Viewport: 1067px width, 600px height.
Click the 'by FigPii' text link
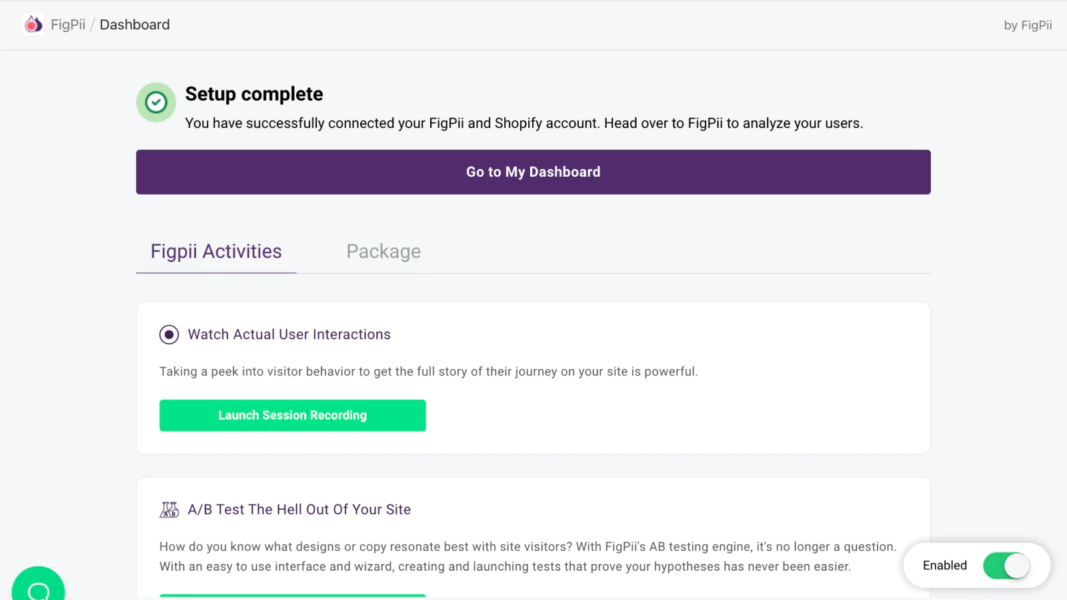click(x=1028, y=25)
